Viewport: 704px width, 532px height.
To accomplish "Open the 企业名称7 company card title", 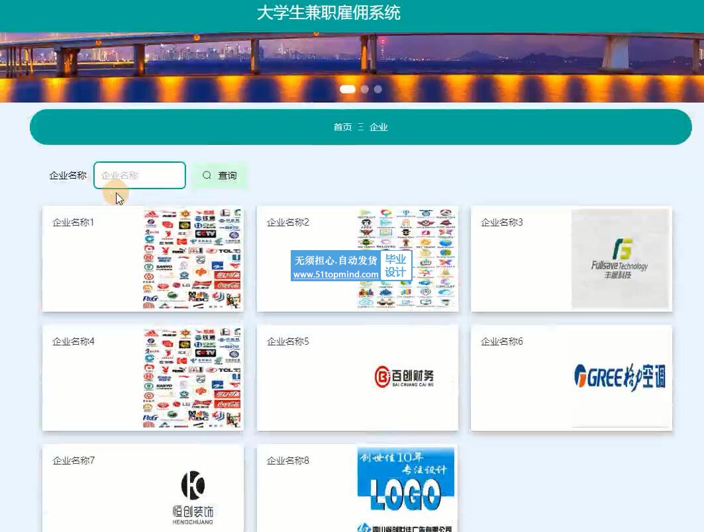I will click(x=74, y=461).
